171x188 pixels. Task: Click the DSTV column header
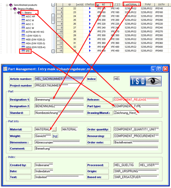coord(161,5)
